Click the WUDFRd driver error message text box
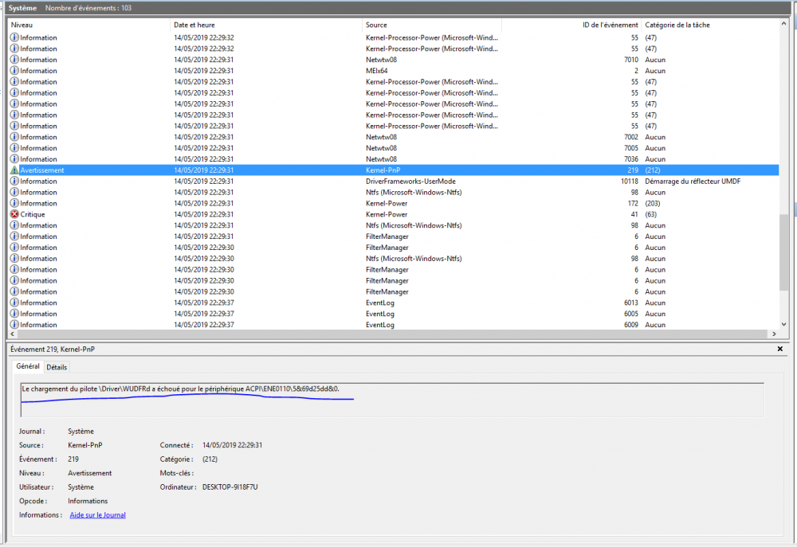Viewport: 797px width, 547px height. (x=391, y=399)
